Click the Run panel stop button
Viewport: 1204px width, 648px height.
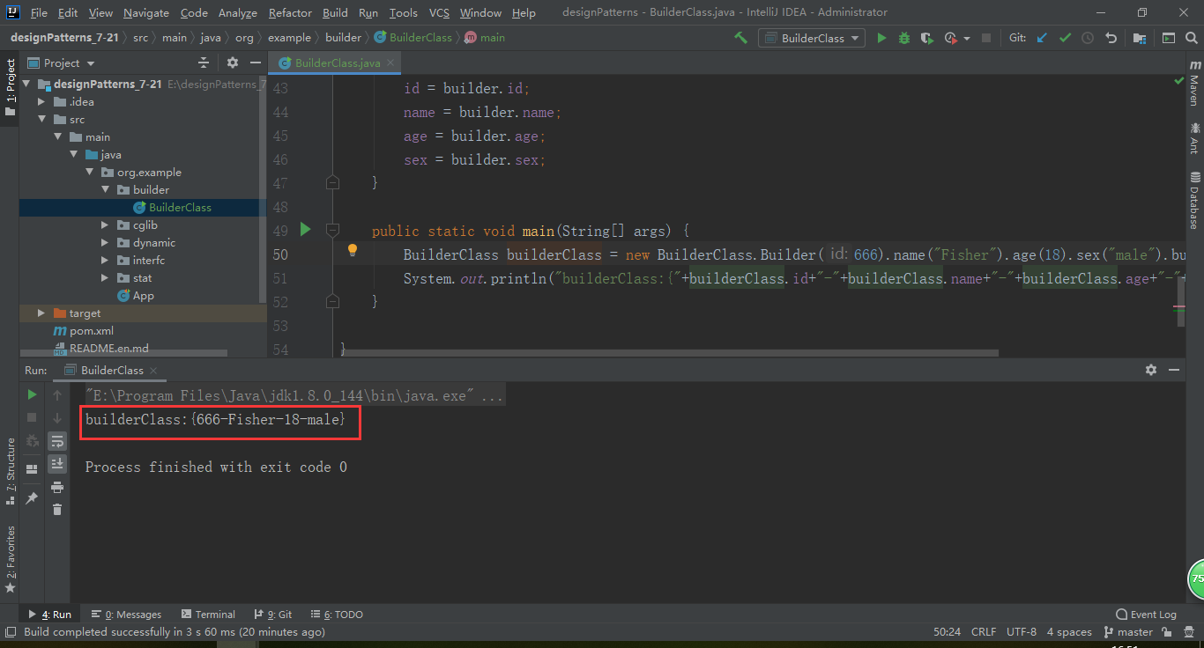[32, 417]
